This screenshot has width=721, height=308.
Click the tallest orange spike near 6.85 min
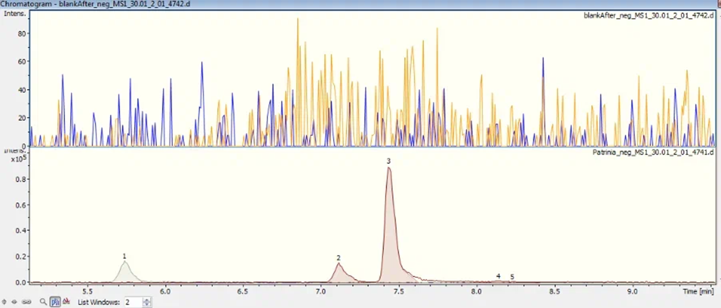point(297,20)
